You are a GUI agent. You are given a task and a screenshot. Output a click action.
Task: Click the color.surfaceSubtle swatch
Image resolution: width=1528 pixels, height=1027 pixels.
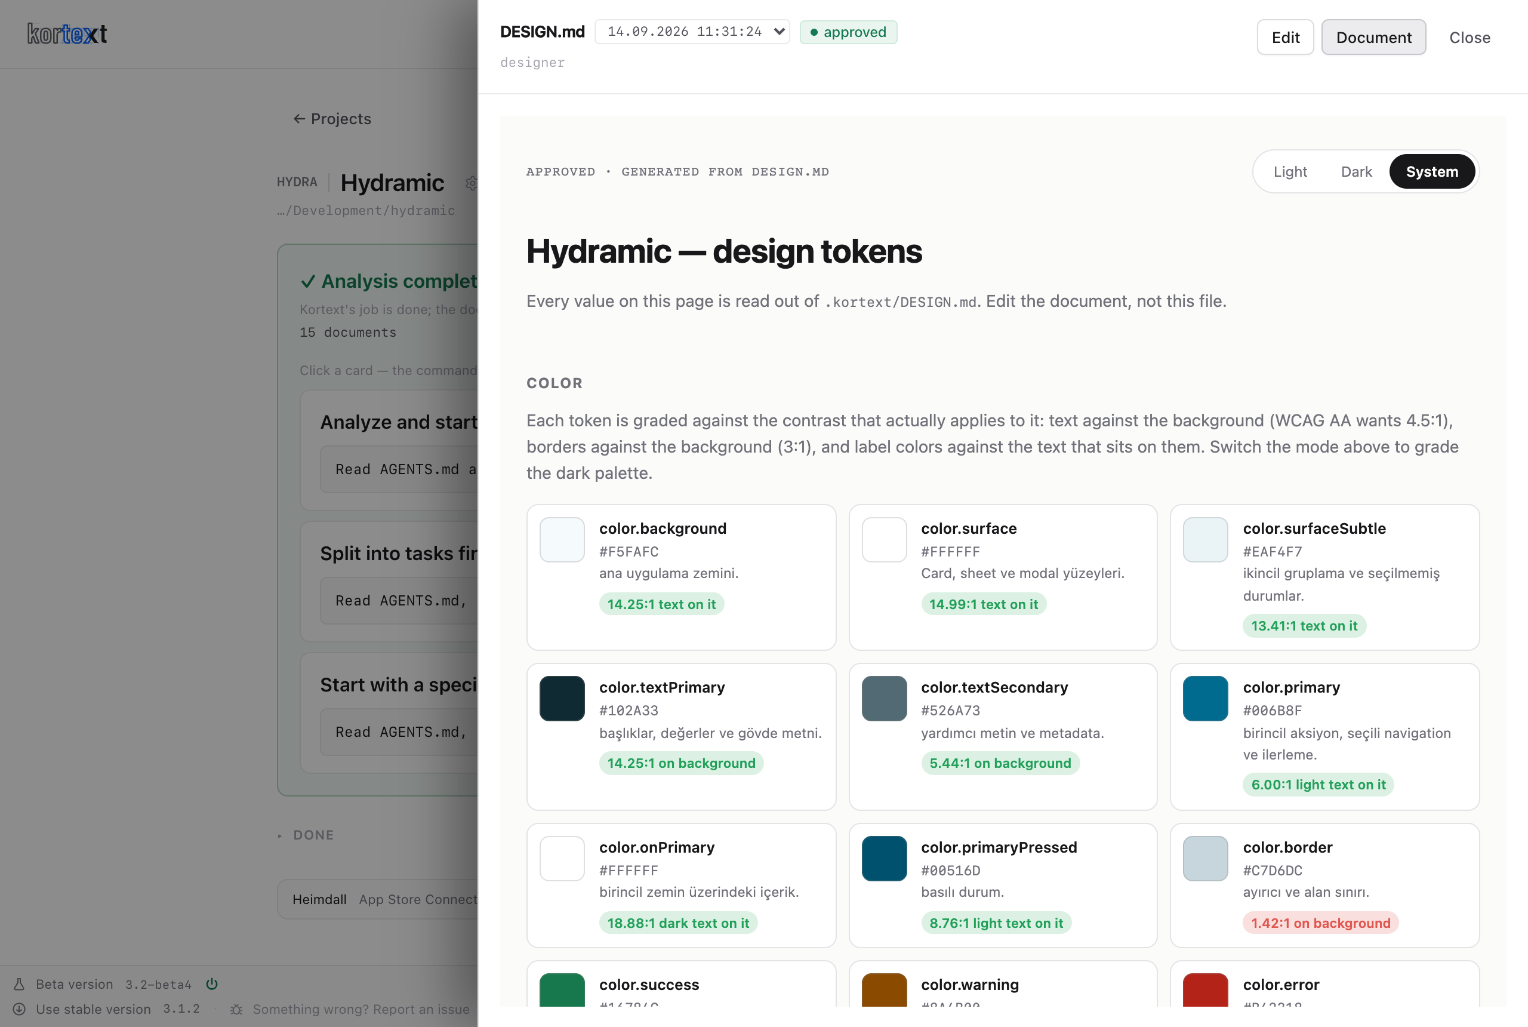click(x=1205, y=540)
